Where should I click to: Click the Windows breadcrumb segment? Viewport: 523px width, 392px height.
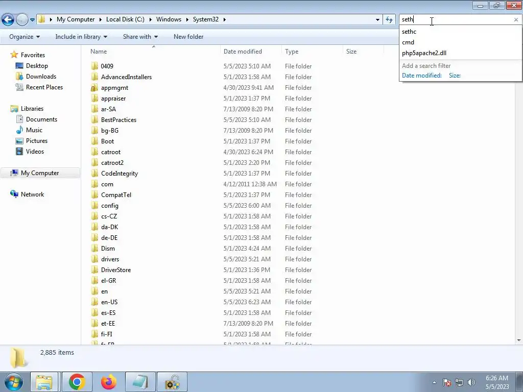(x=169, y=19)
